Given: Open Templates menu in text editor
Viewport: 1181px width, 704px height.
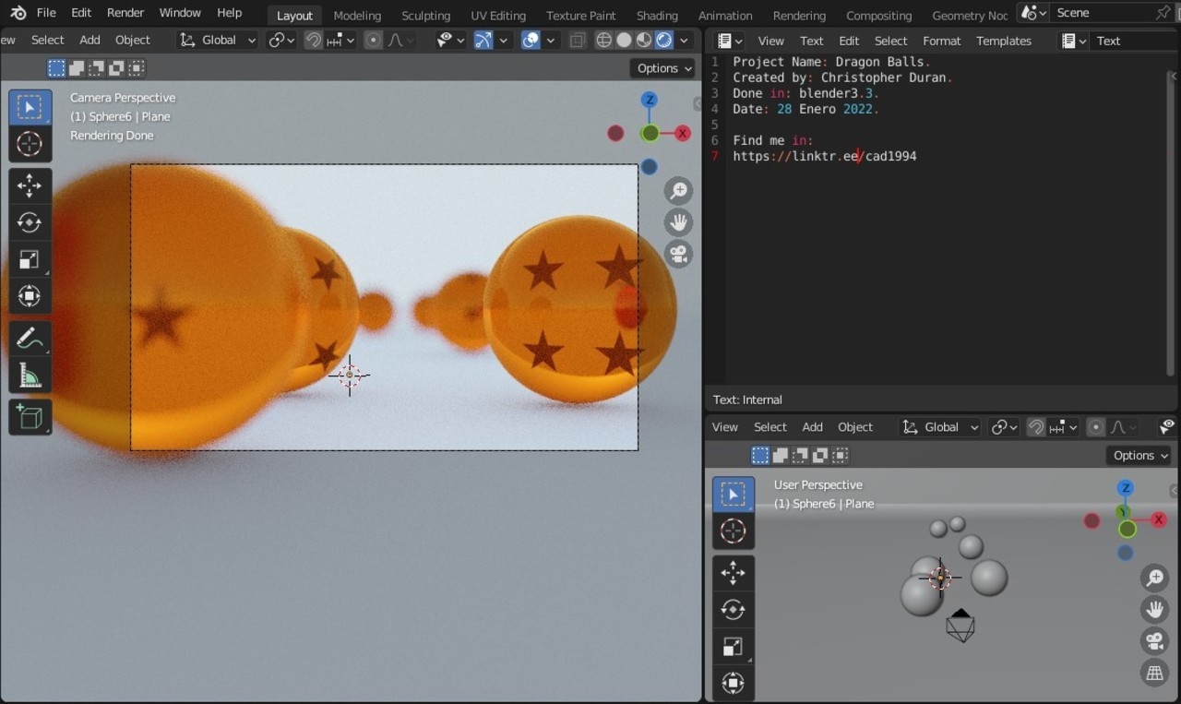Looking at the screenshot, I should (1003, 41).
